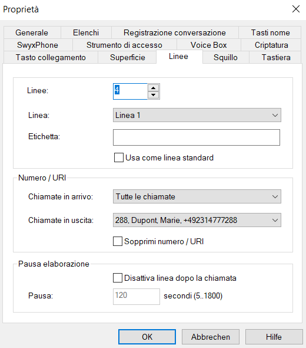The height and width of the screenshot is (348, 306).
Task: Open help with the Hilfe button
Action: pyautogui.click(x=274, y=337)
